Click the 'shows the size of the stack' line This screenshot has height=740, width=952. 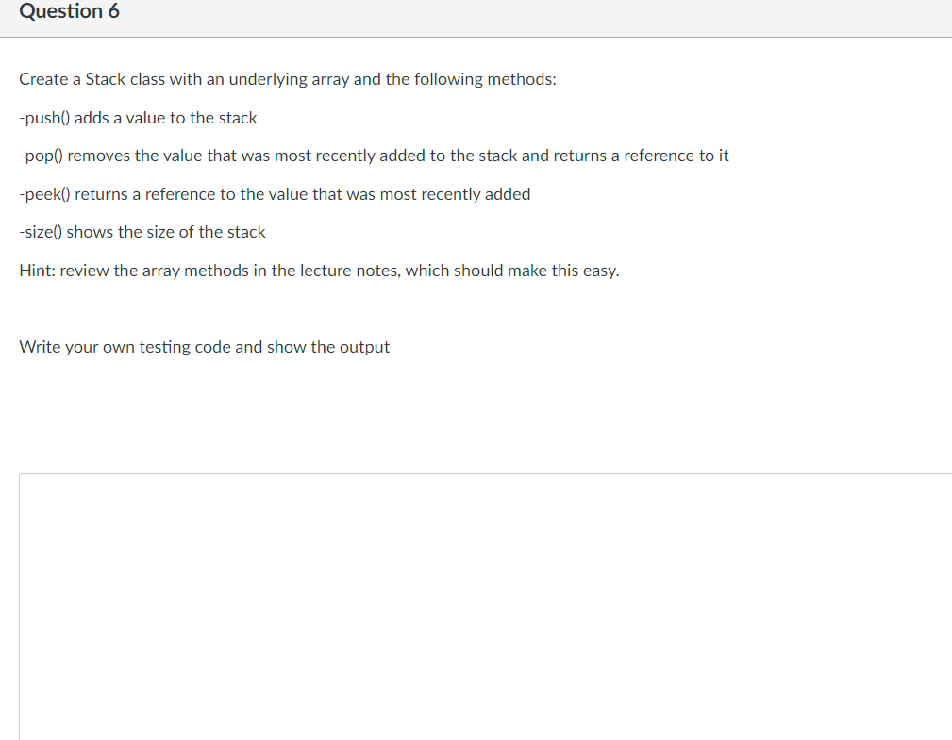[142, 232]
